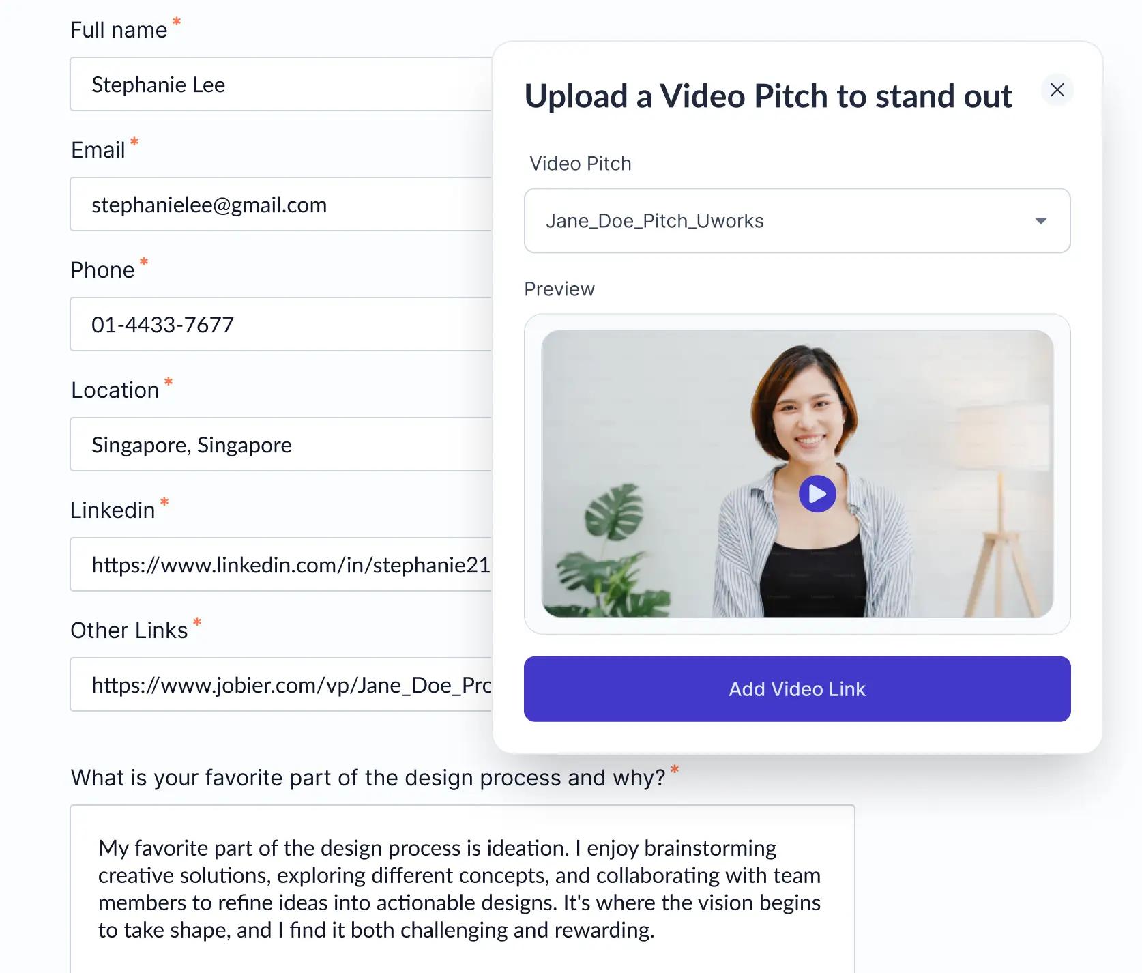Click the Other Links jobier URL field

tap(281, 684)
